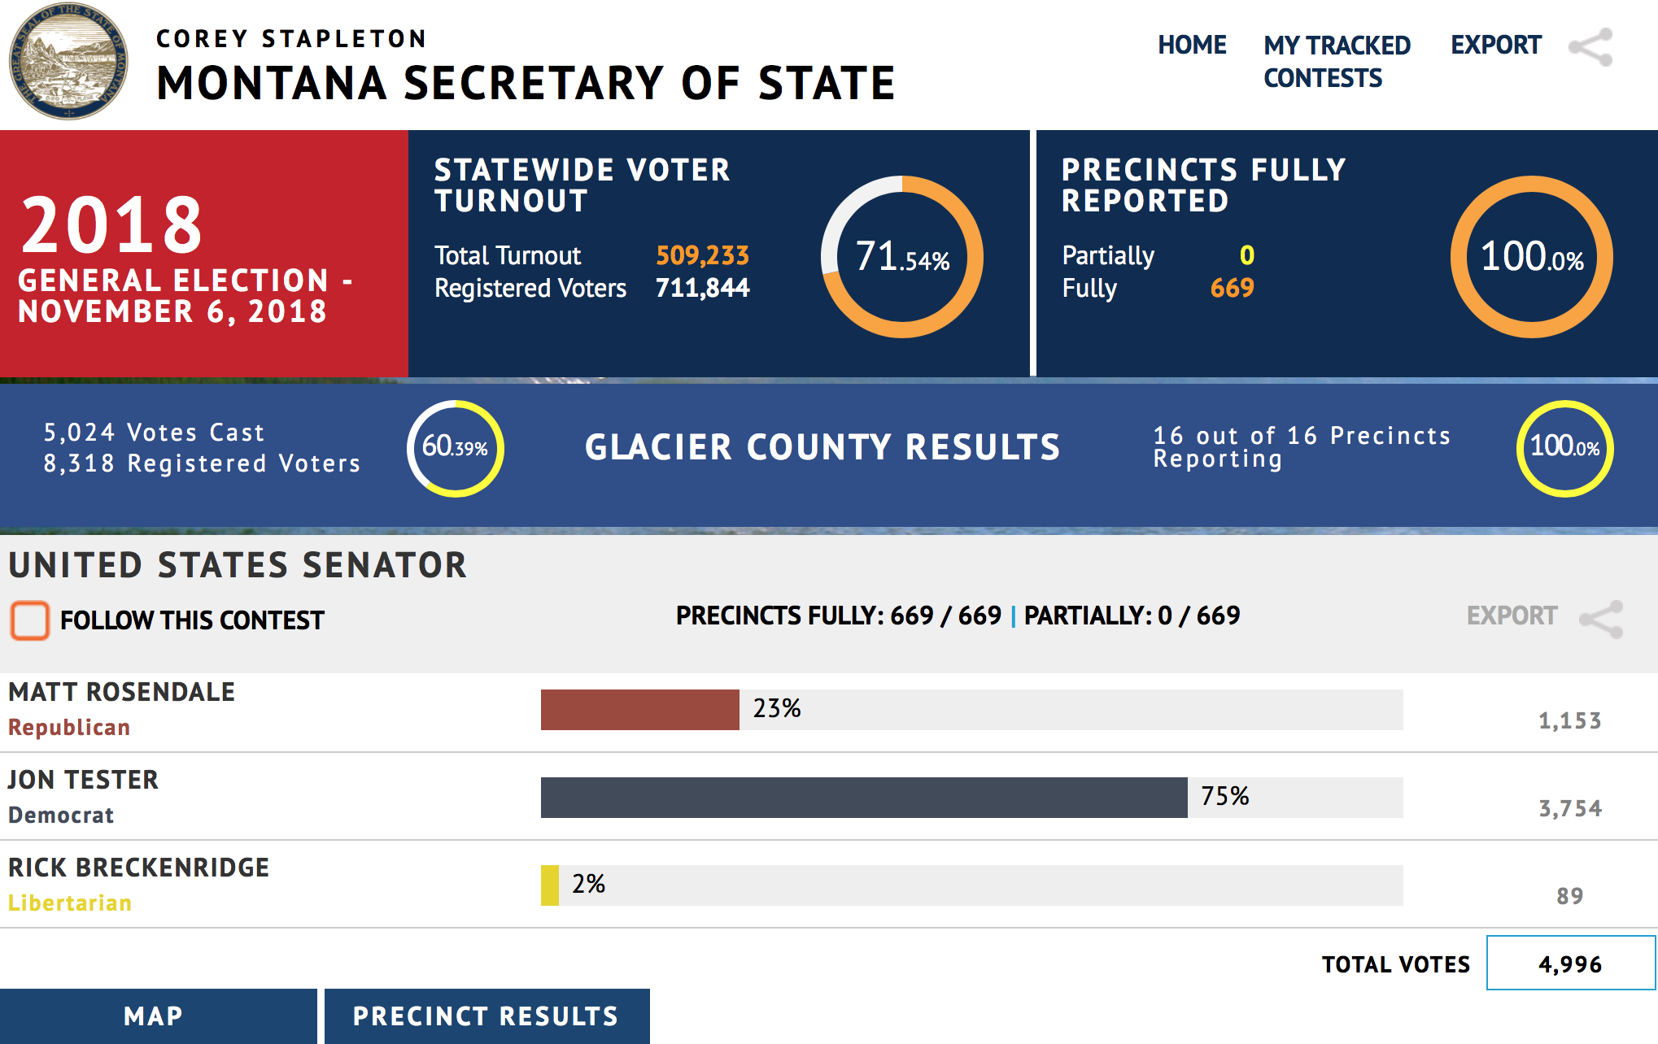Click the yellow 100.0% county precincts ring
Image resolution: width=1658 pixels, height=1044 pixels.
(1564, 448)
